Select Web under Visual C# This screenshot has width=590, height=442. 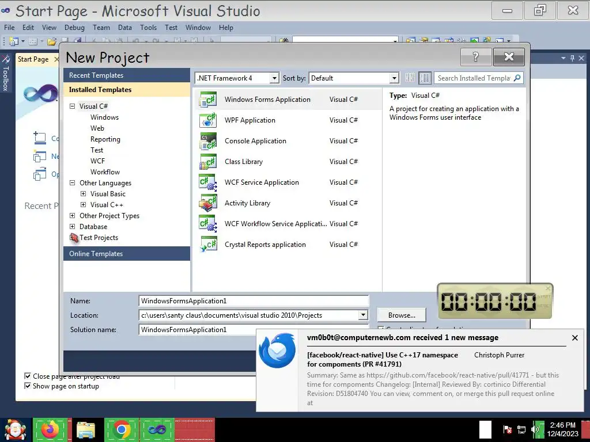(x=97, y=128)
